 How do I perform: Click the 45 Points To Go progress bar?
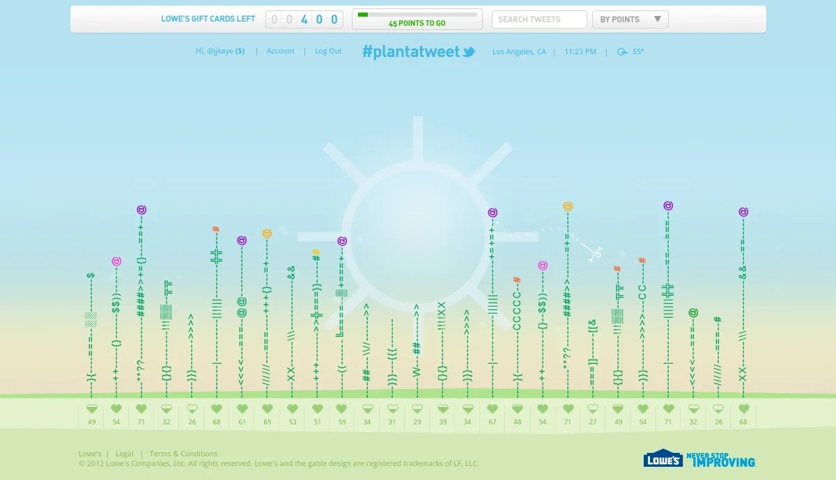tap(417, 19)
